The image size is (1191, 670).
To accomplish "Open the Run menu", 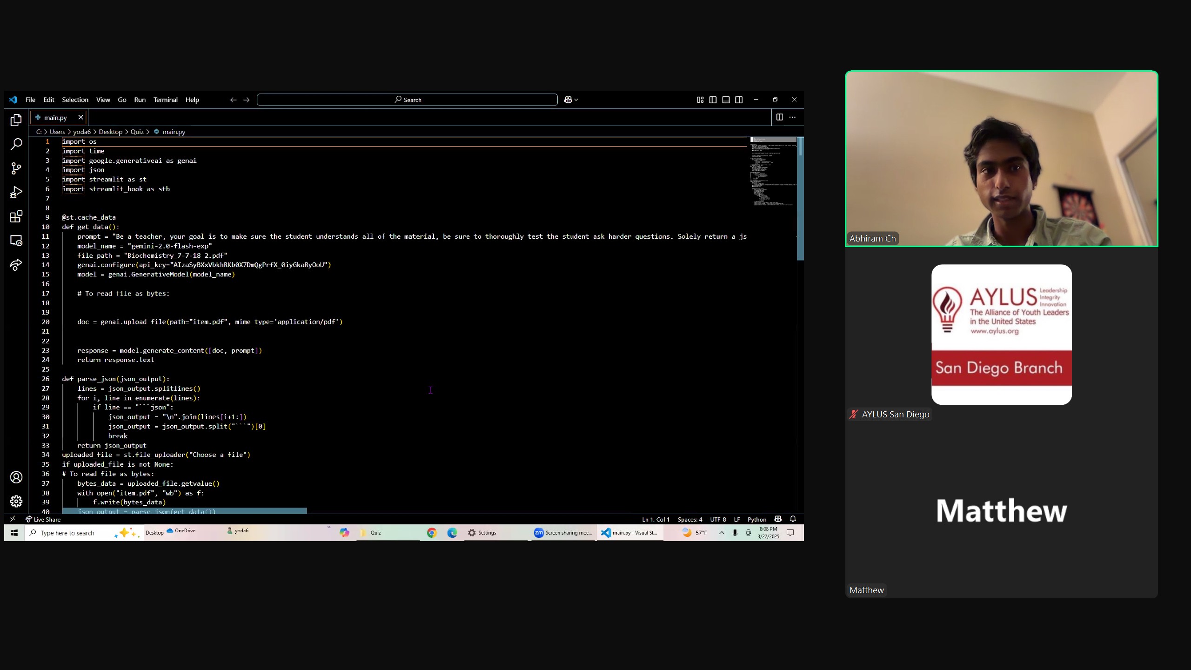I will [140, 100].
